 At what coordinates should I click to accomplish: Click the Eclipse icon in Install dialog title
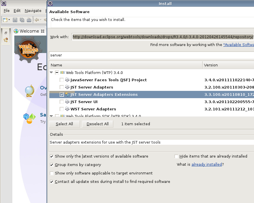tap(51, 3)
